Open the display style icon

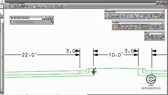pyautogui.click(x=16, y=7)
